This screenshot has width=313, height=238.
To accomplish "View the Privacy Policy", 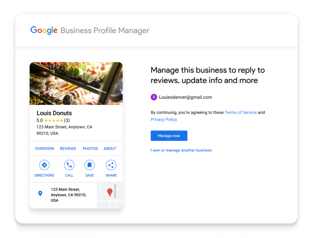I will pyautogui.click(x=163, y=120).
